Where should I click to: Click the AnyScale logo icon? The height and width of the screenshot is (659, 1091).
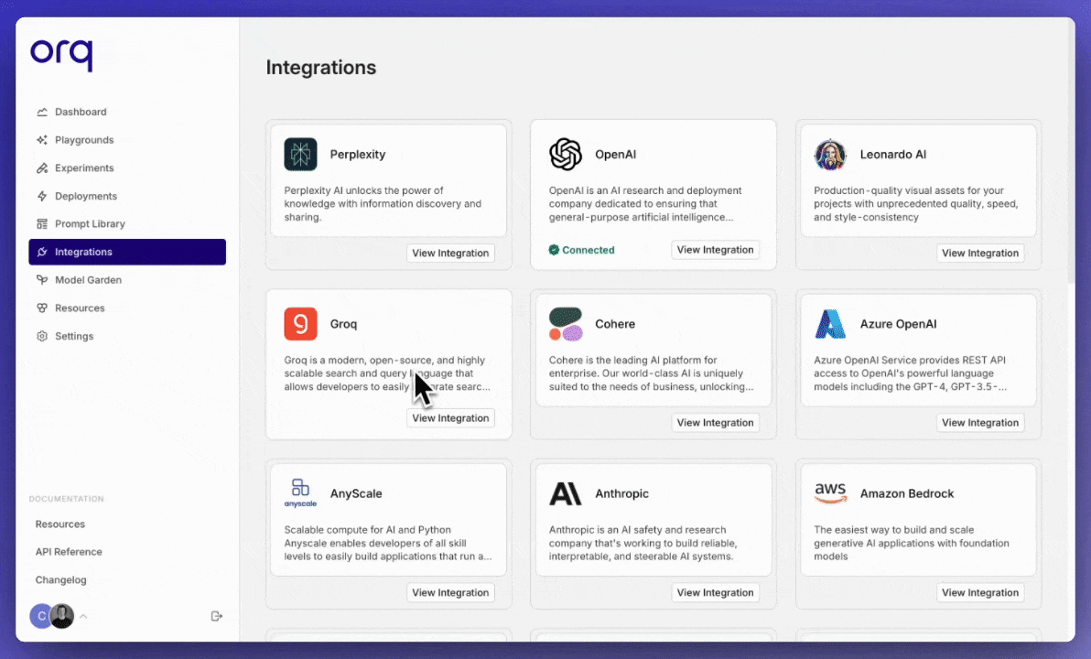coord(300,493)
